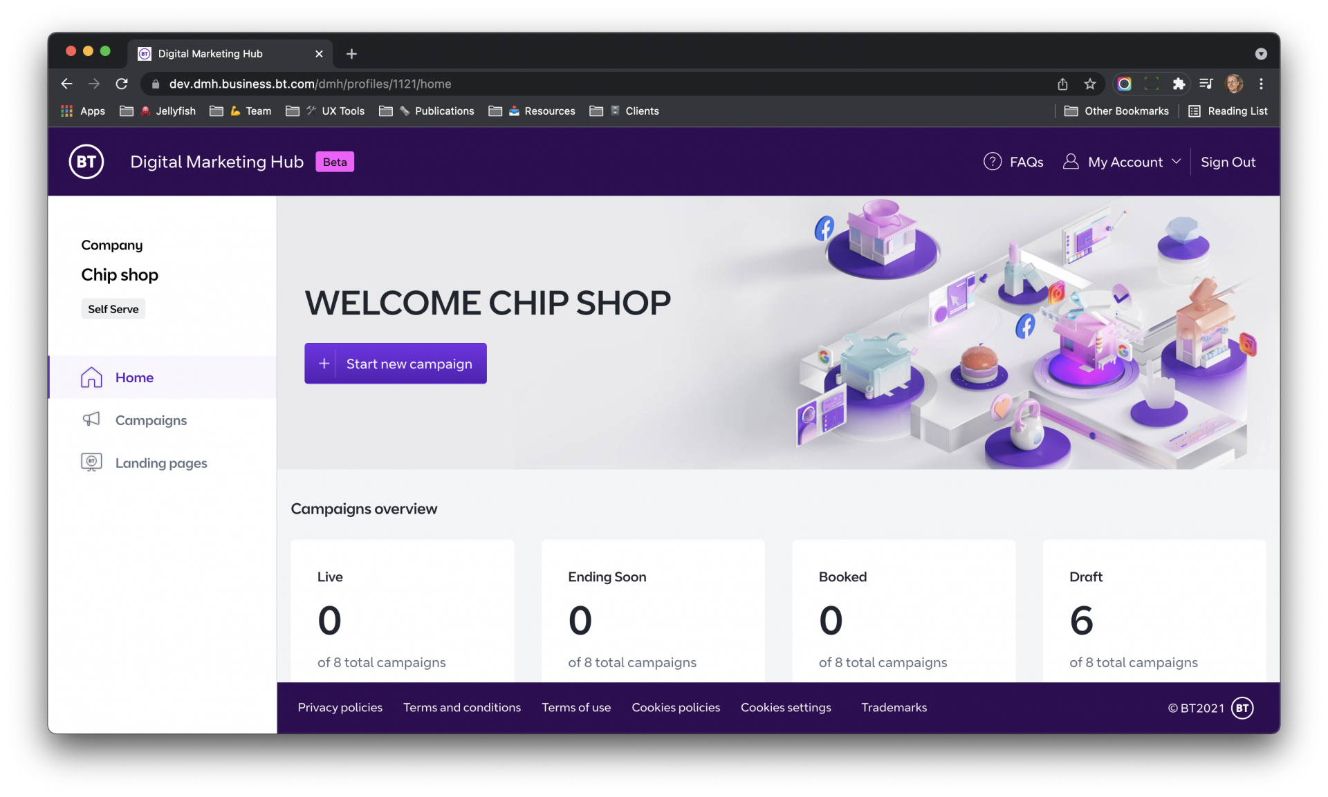Viewport: 1328px width, 797px height.
Task: Open Cookies settings footer link
Action: (786, 707)
